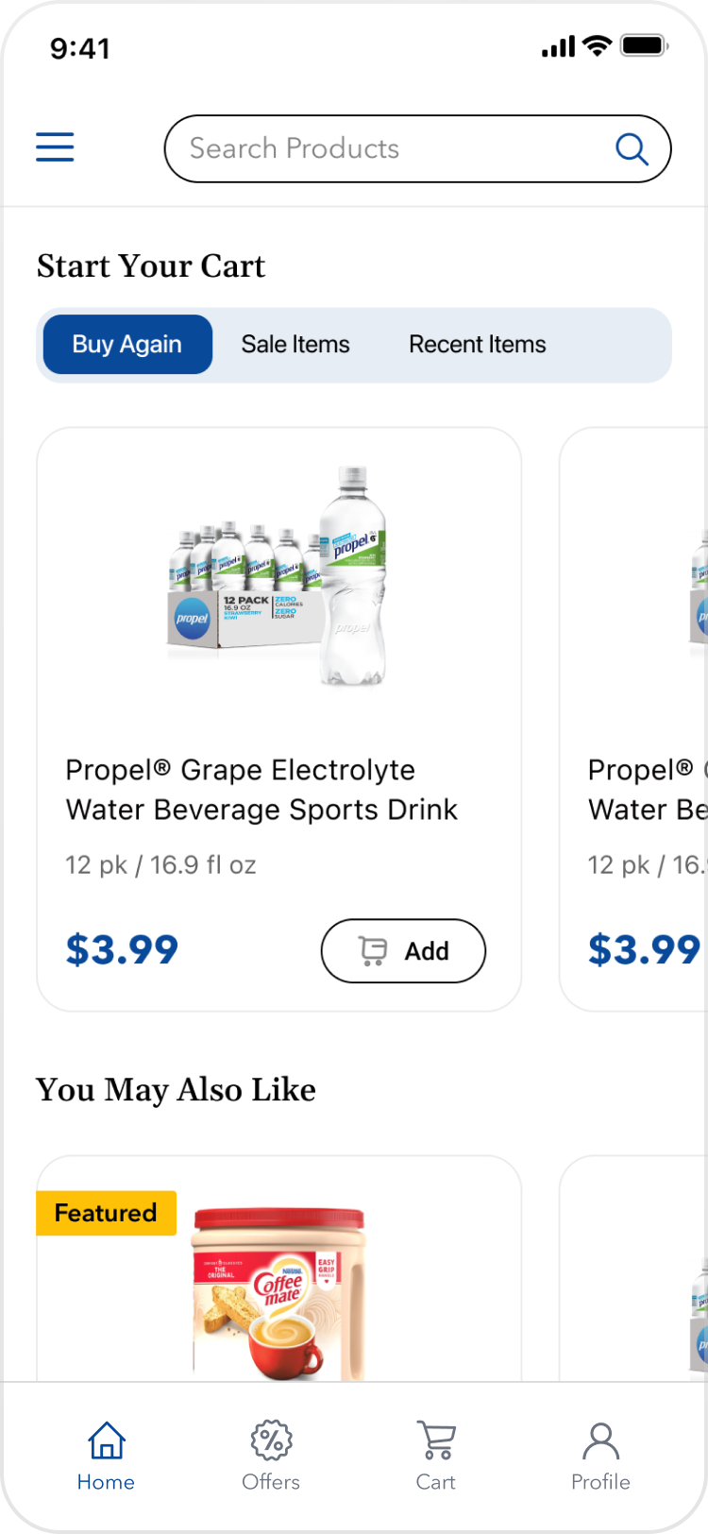The image size is (708, 1534).
Task: Switch to the Sale Items tab
Action: (x=295, y=345)
